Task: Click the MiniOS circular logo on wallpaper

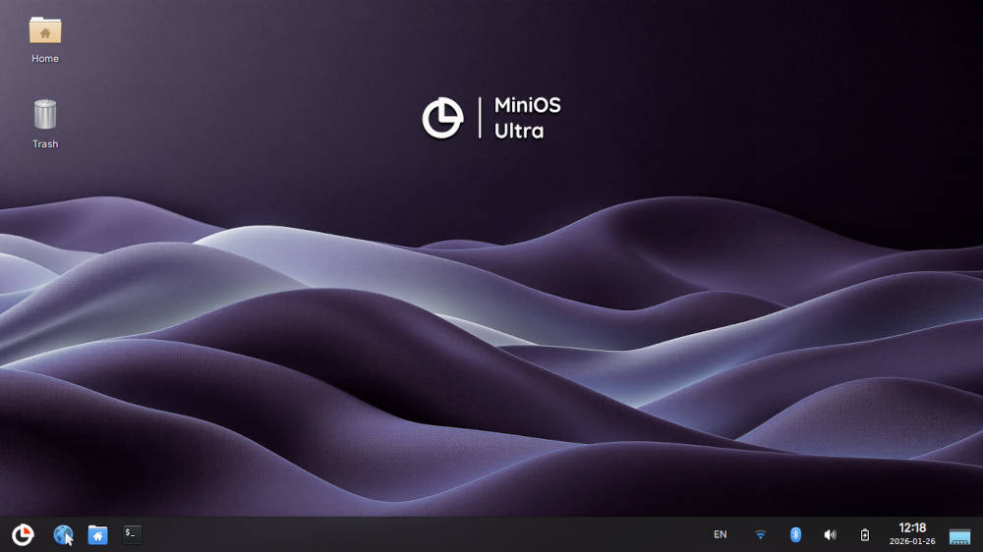Action: (x=442, y=118)
